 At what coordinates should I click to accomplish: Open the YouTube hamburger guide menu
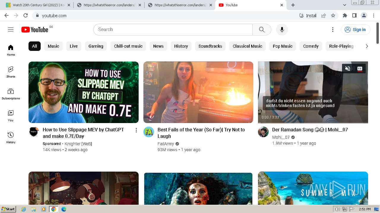tap(11, 29)
